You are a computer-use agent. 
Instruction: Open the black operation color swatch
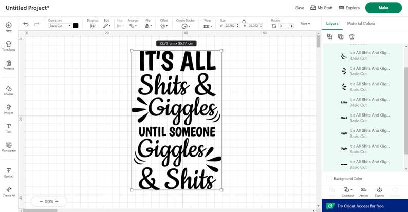[76, 26]
